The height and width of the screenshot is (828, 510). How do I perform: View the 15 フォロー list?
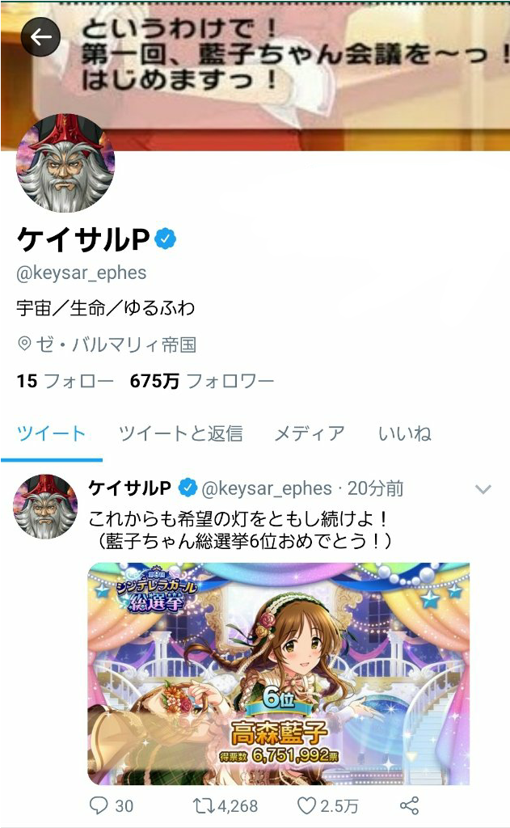(x=65, y=381)
